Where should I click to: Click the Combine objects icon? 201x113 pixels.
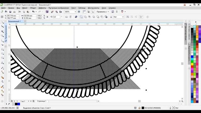coord(76,17)
